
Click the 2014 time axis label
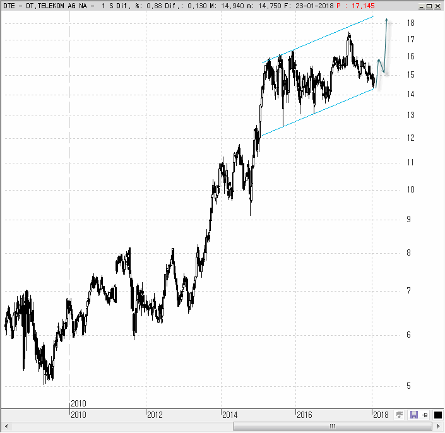pyautogui.click(x=230, y=415)
